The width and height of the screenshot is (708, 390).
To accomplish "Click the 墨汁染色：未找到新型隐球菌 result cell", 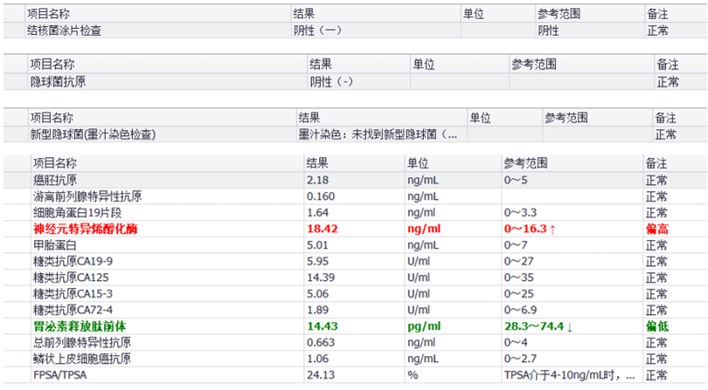I will click(x=378, y=134).
